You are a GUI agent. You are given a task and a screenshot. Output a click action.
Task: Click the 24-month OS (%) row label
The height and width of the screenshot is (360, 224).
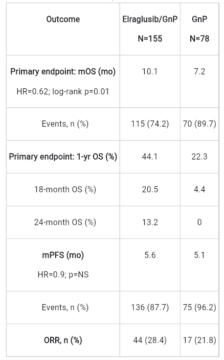(x=65, y=222)
